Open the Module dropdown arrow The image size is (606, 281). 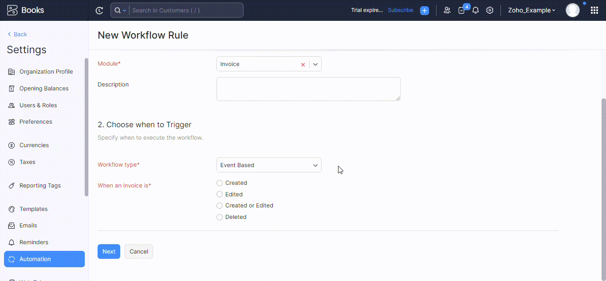tap(315, 64)
